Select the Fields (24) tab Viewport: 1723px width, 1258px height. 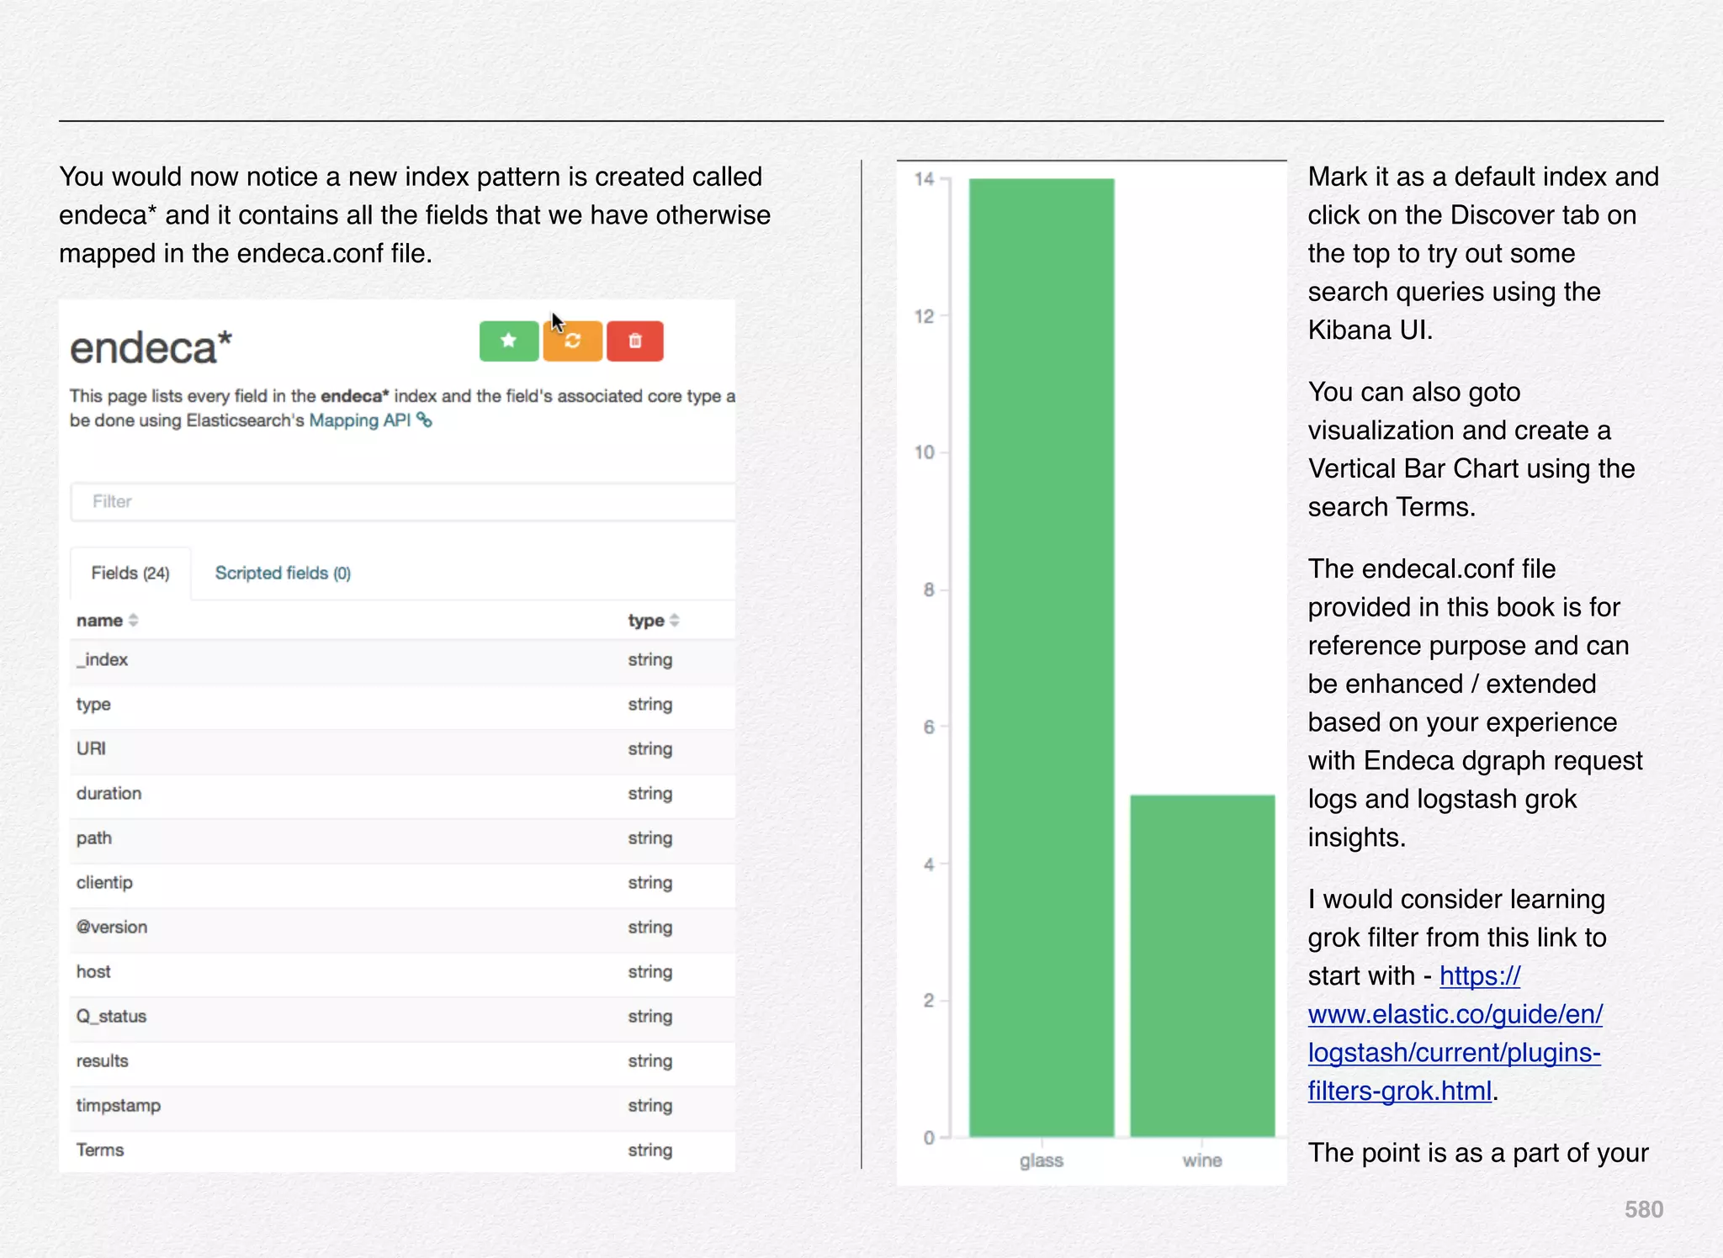[130, 573]
